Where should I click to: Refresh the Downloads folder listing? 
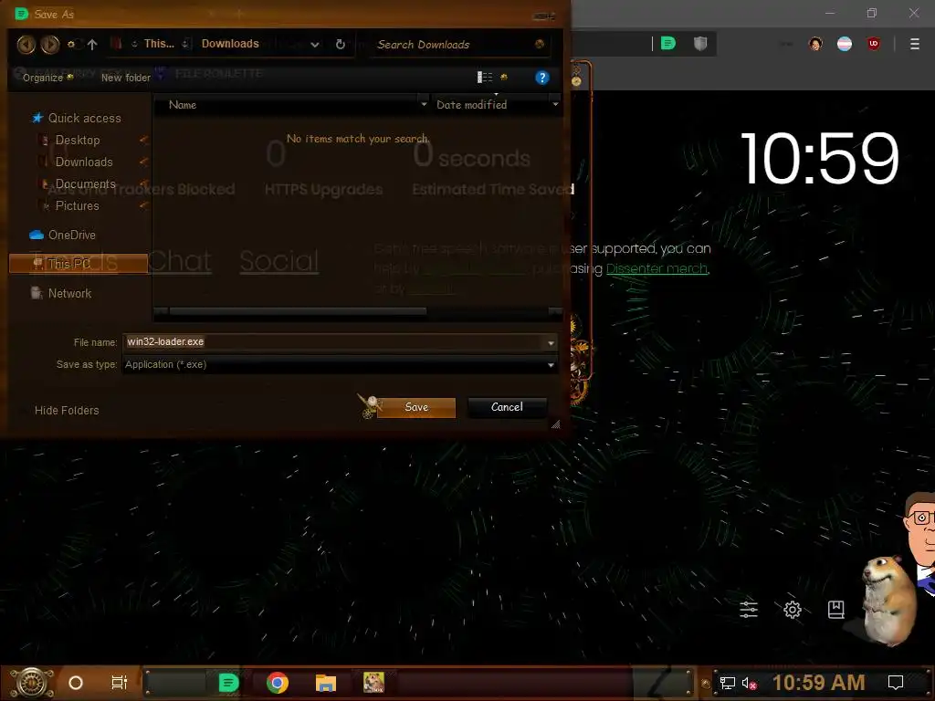341,44
